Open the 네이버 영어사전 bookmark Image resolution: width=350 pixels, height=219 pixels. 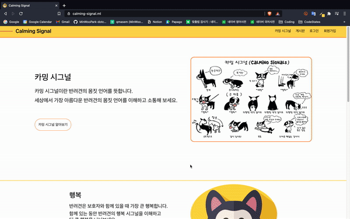(234, 22)
